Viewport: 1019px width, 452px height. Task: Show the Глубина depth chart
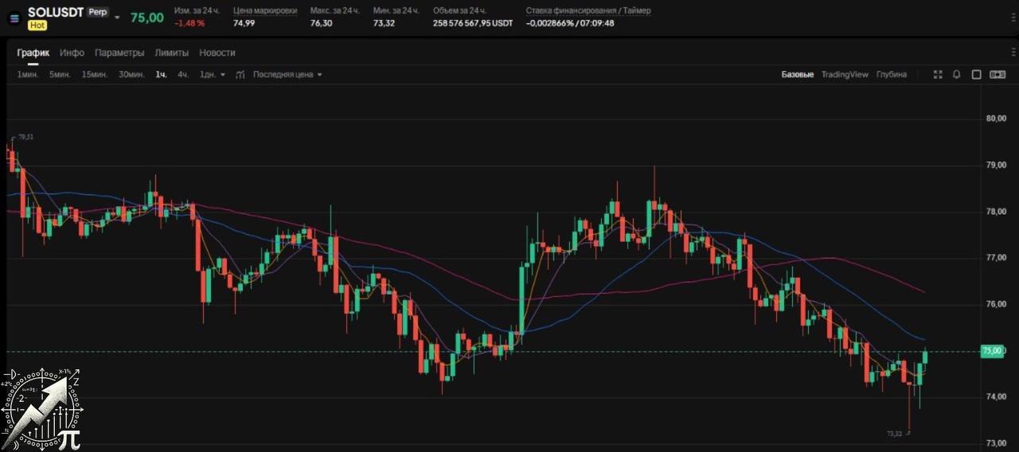892,75
